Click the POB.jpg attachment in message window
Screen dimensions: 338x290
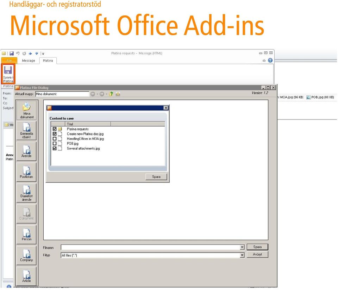click(320, 97)
